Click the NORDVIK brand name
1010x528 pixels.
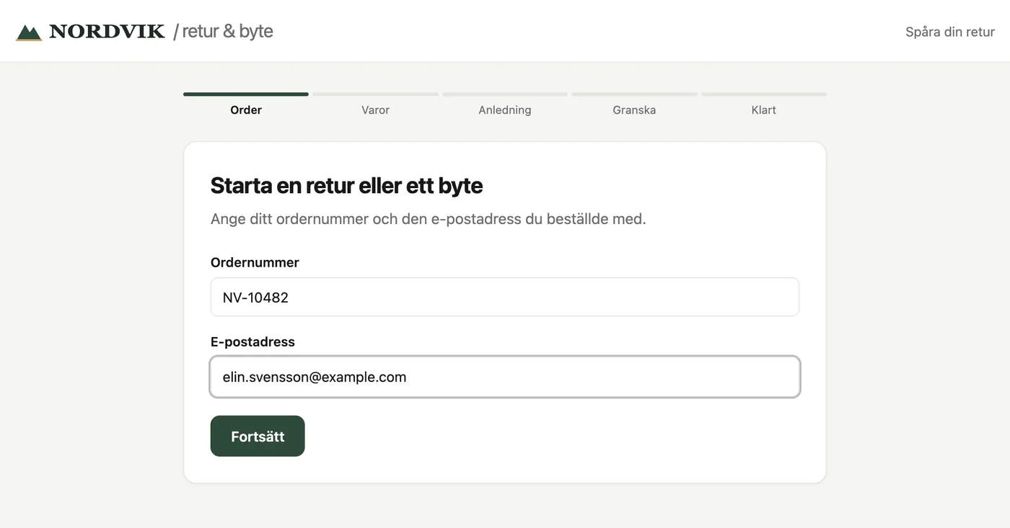click(x=107, y=32)
